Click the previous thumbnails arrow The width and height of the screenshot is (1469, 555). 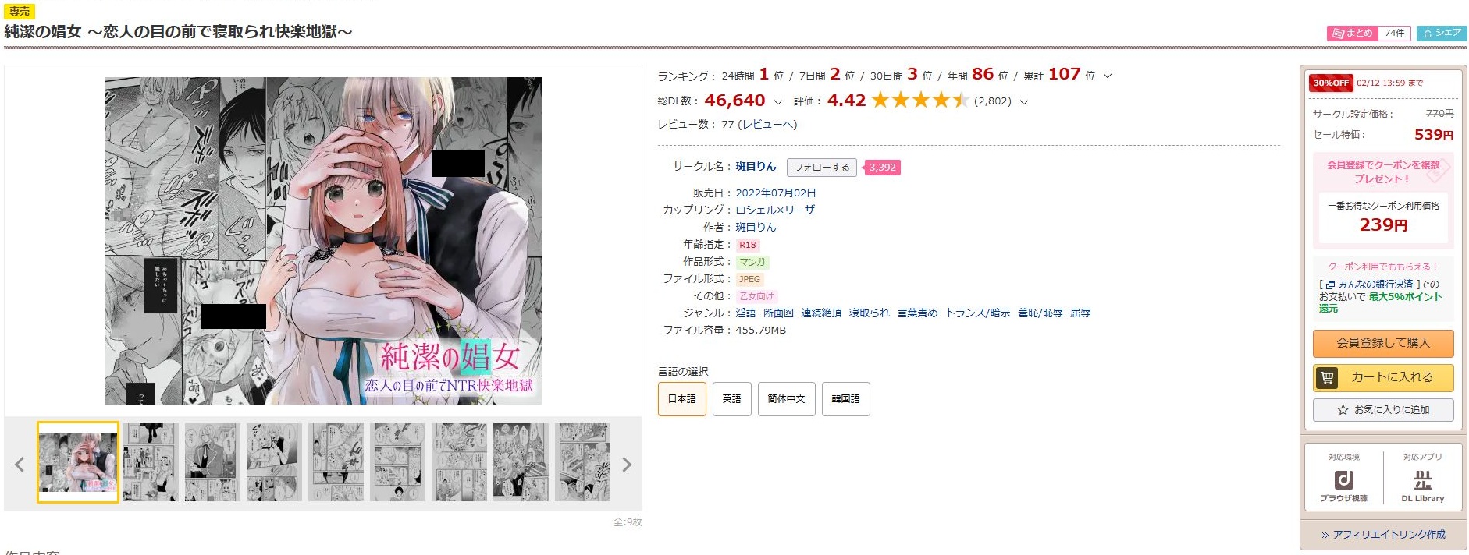(x=20, y=465)
